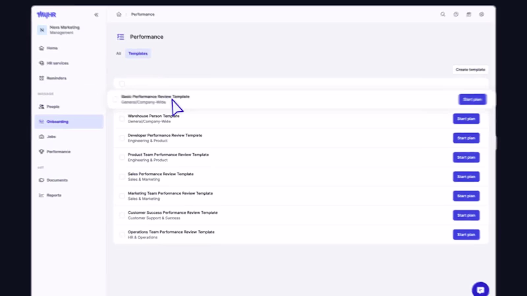The height and width of the screenshot is (296, 527).
Task: Select the Jobs sidebar icon
Action: (42, 137)
